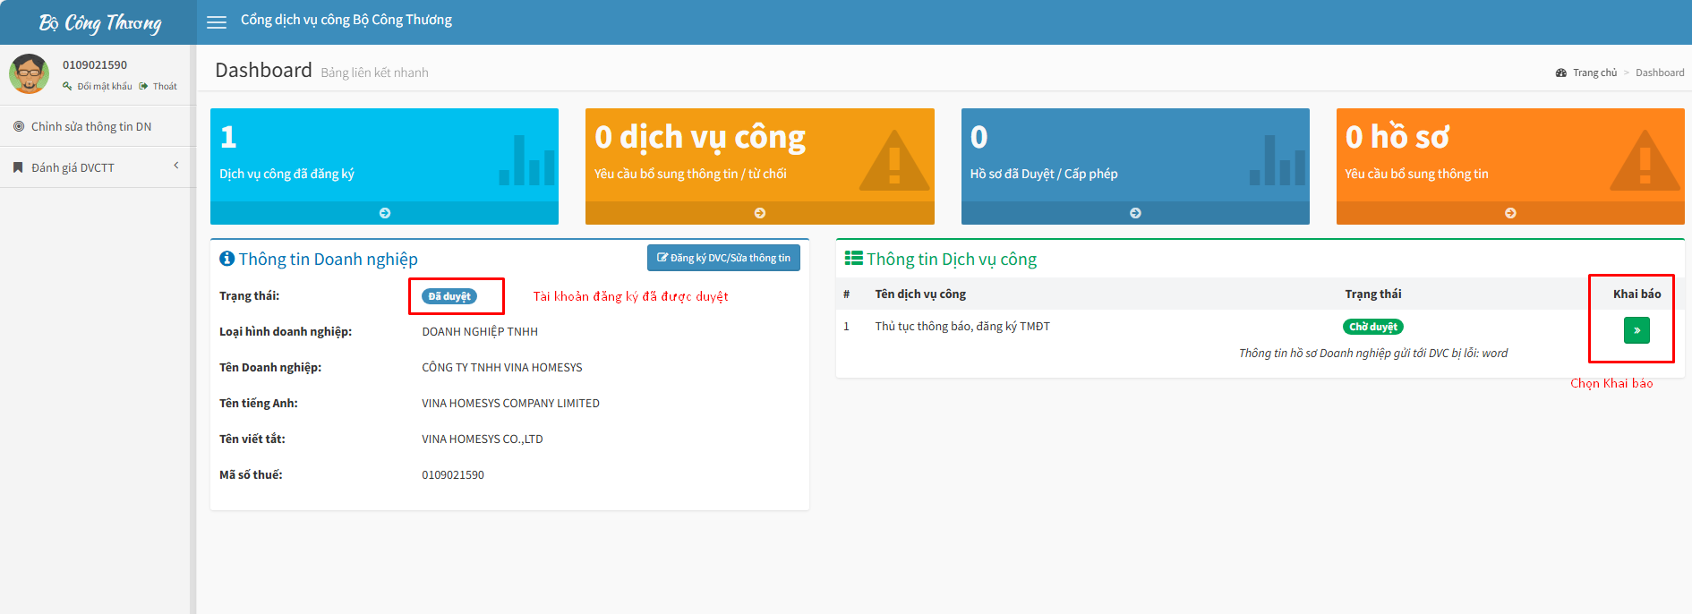Open the orange 'Yêu cầu bổ sung thông tin' hồ sơ card

[x=1509, y=155]
